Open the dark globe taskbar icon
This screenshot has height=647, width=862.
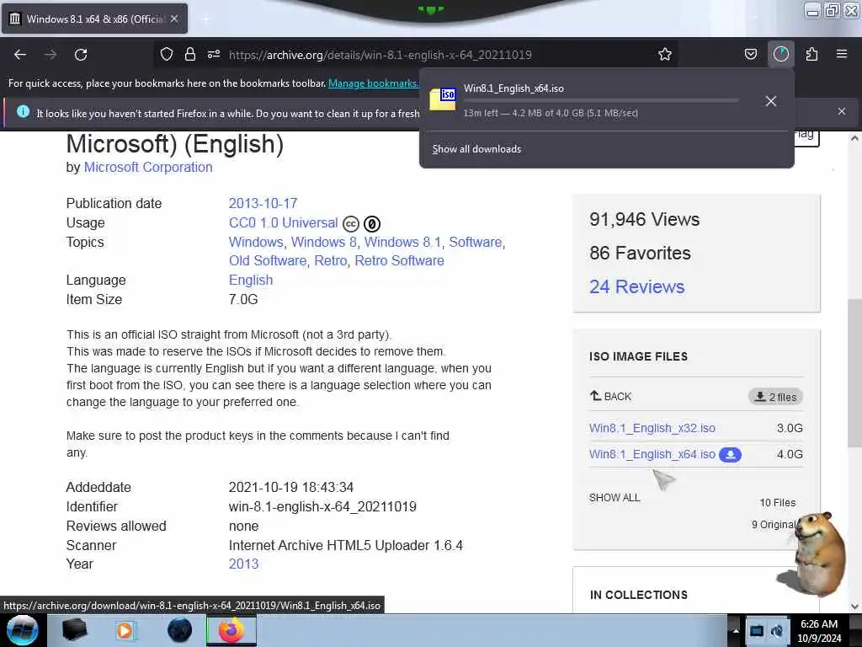(x=179, y=630)
